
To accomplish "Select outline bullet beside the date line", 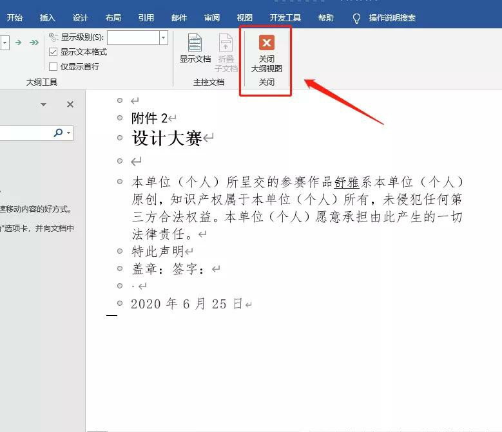I will (120, 303).
